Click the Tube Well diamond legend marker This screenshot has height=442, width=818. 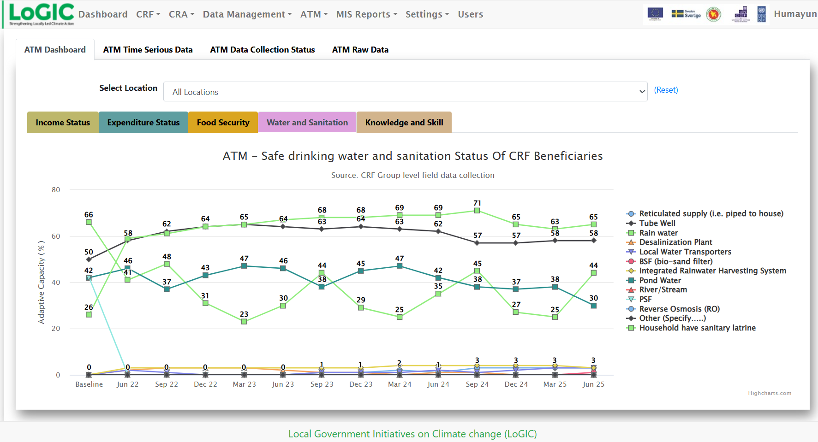pos(631,224)
